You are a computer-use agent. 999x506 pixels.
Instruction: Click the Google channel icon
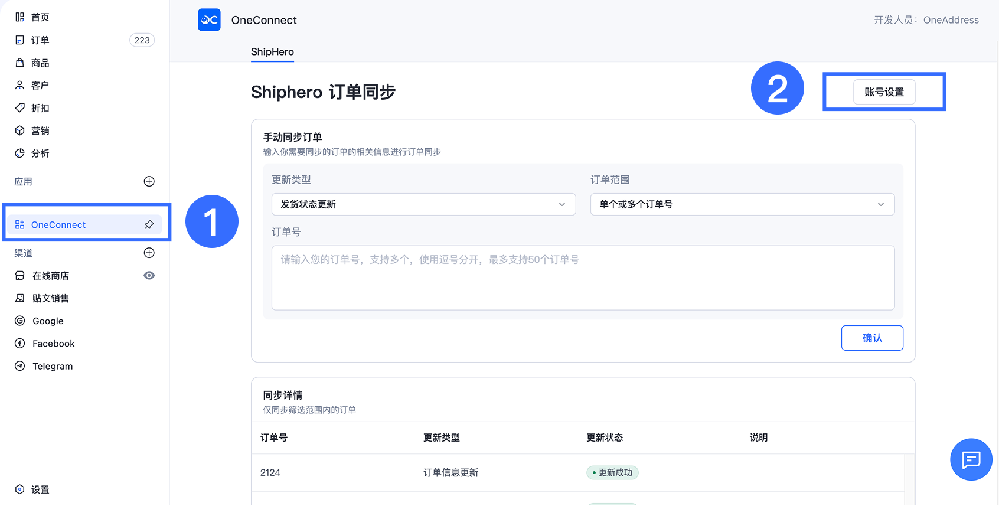tap(19, 321)
